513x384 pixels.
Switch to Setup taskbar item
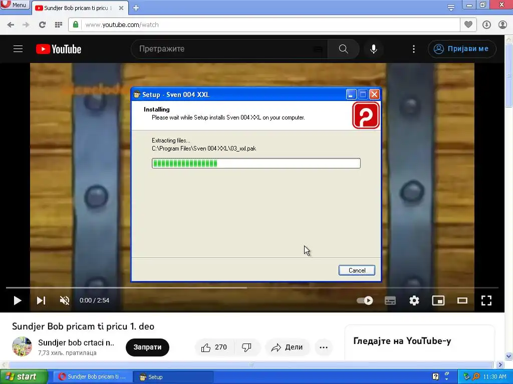click(x=173, y=377)
